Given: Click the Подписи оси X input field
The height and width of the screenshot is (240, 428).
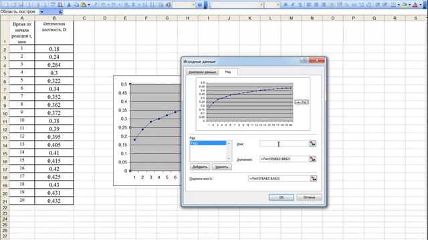Looking at the screenshot, I should 279,179.
